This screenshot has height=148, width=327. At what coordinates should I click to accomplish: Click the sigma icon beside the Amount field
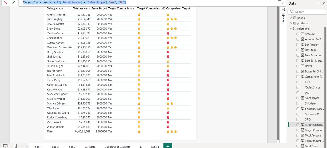[x=302, y=34]
